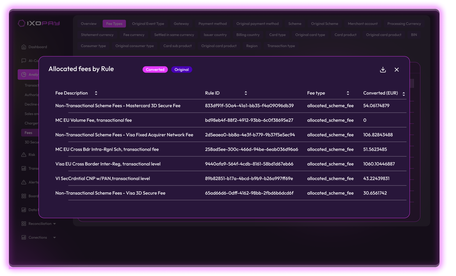
Task: Download the allocated fees table
Action: [x=383, y=70]
